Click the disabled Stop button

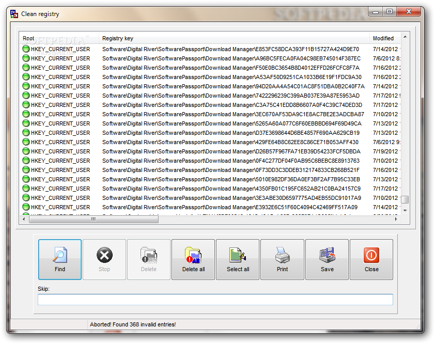click(104, 259)
